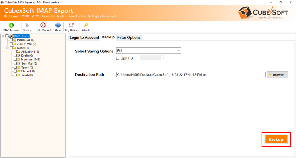This screenshot has width=296, height=158.
Task: Check the Drafts (0) checkbox
Action: [x=15, y=56]
